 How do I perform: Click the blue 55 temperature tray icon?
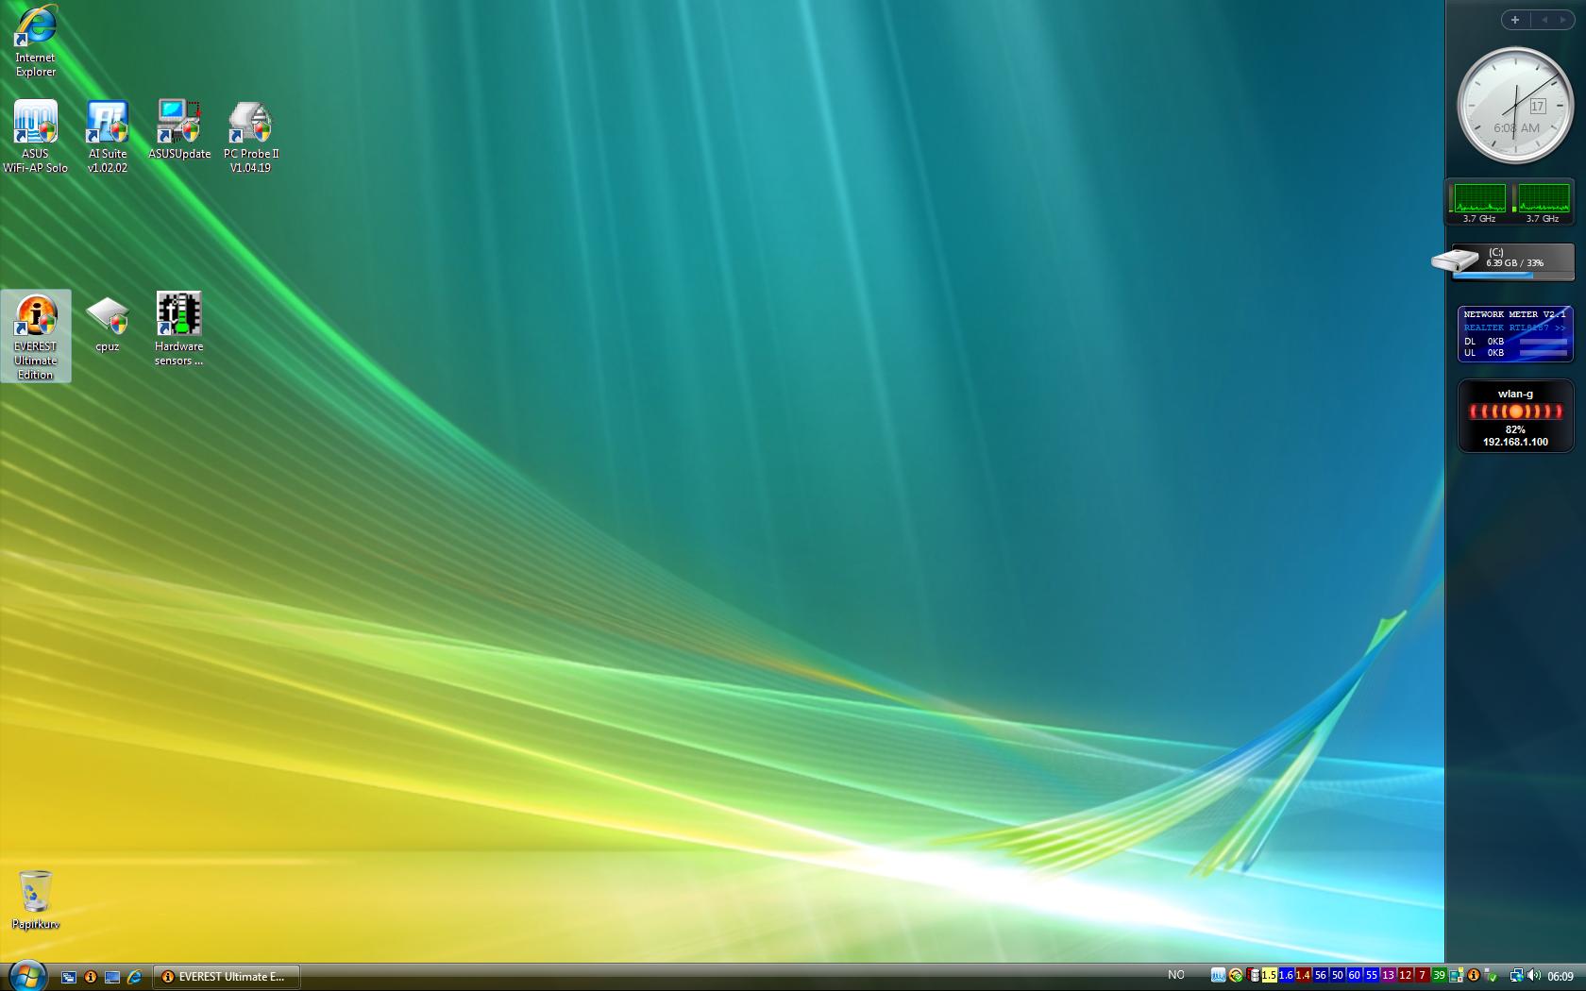[x=1371, y=975]
